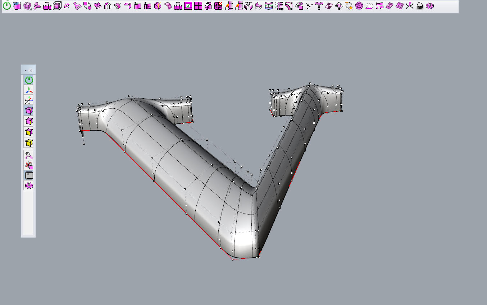Viewport: 487px width, 305px height.
Task: Select the pink face with small gear icon
Action: (299, 6)
